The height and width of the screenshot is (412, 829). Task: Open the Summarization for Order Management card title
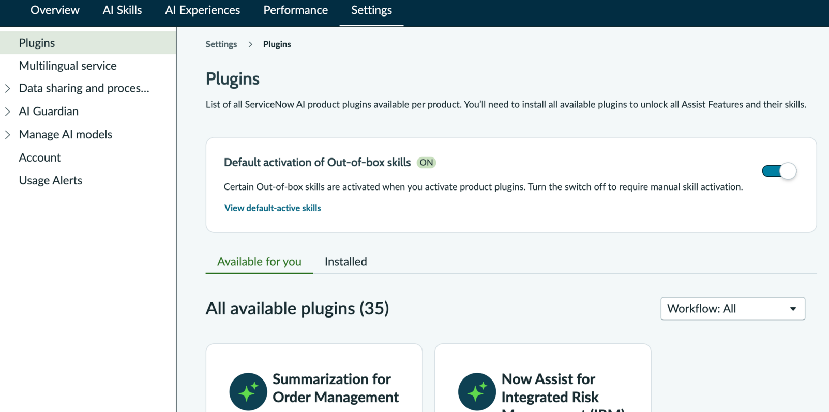pyautogui.click(x=336, y=388)
